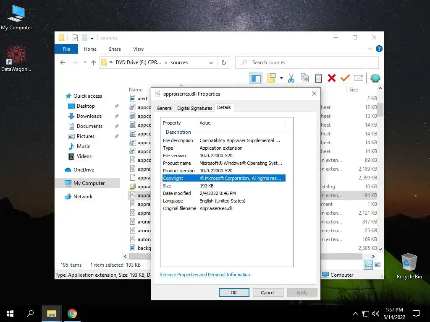Go back with the left arrow
430x322 pixels.
click(63, 62)
